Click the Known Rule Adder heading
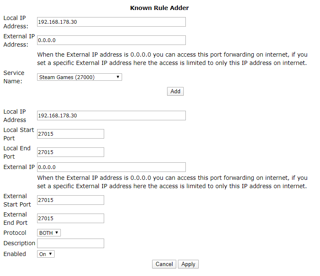Image resolution: width=320 pixels, height=276 pixels. [x=160, y=8]
